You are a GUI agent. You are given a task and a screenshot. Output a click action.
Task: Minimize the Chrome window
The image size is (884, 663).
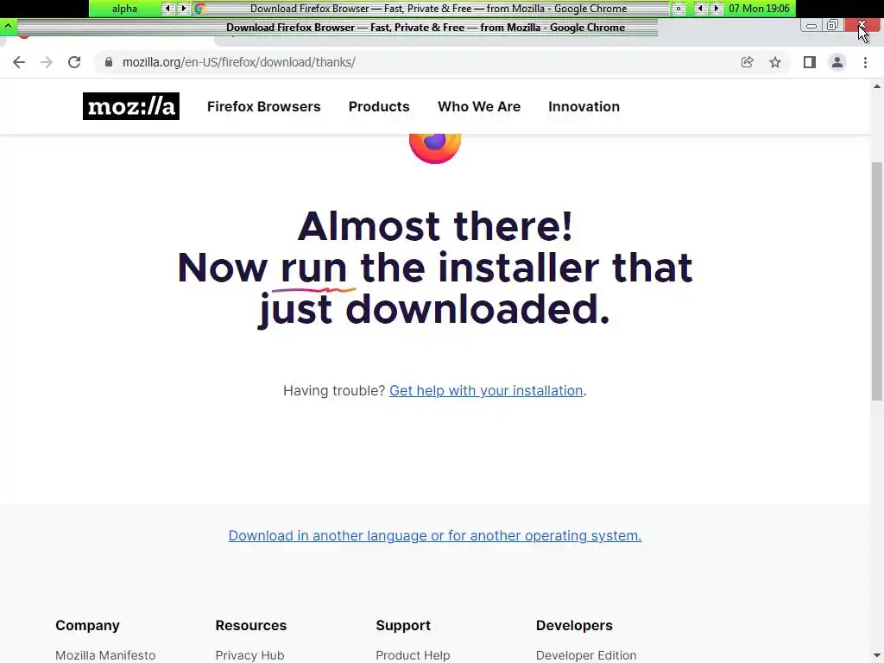[811, 25]
